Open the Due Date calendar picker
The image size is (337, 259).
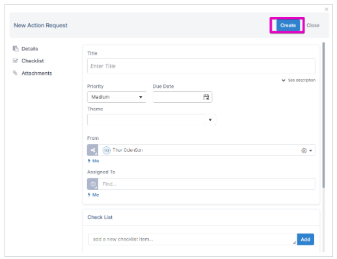pos(206,97)
